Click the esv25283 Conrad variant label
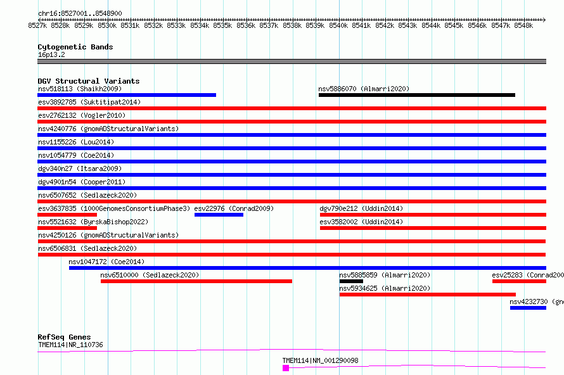The height and width of the screenshot is (375, 564). (528, 275)
